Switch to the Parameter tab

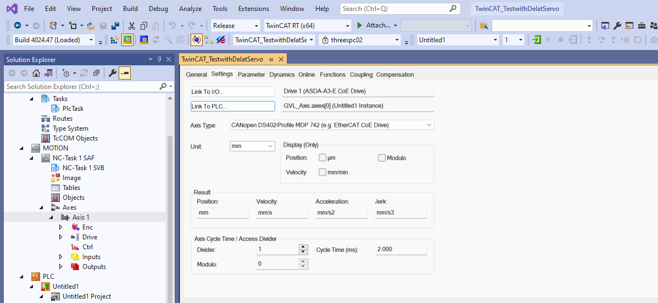(x=252, y=75)
